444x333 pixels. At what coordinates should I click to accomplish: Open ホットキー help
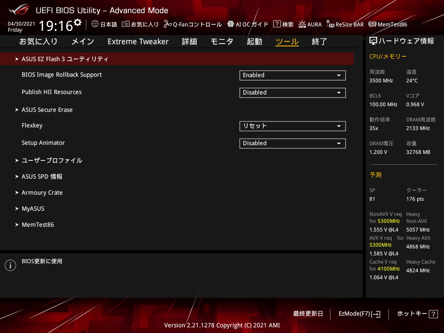418,314
